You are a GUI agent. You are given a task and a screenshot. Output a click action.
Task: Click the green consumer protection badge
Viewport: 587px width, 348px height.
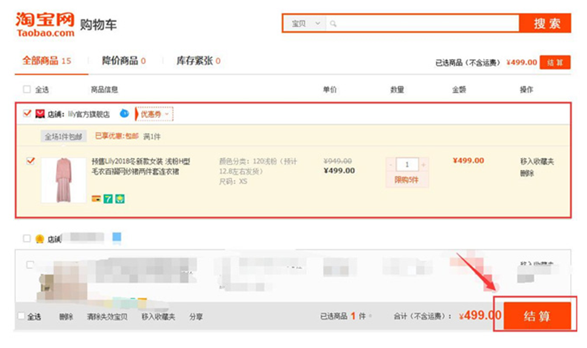tap(120, 198)
